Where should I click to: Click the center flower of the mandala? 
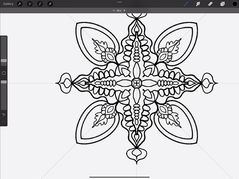[x=137, y=83]
